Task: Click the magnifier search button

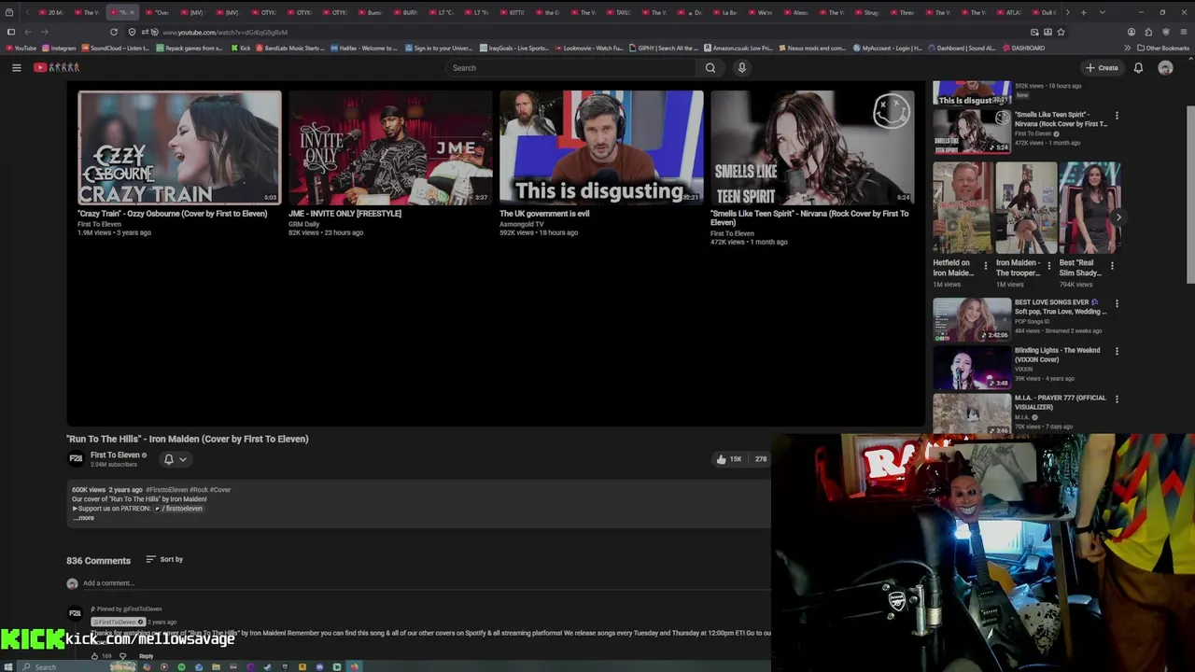Action: tap(710, 67)
